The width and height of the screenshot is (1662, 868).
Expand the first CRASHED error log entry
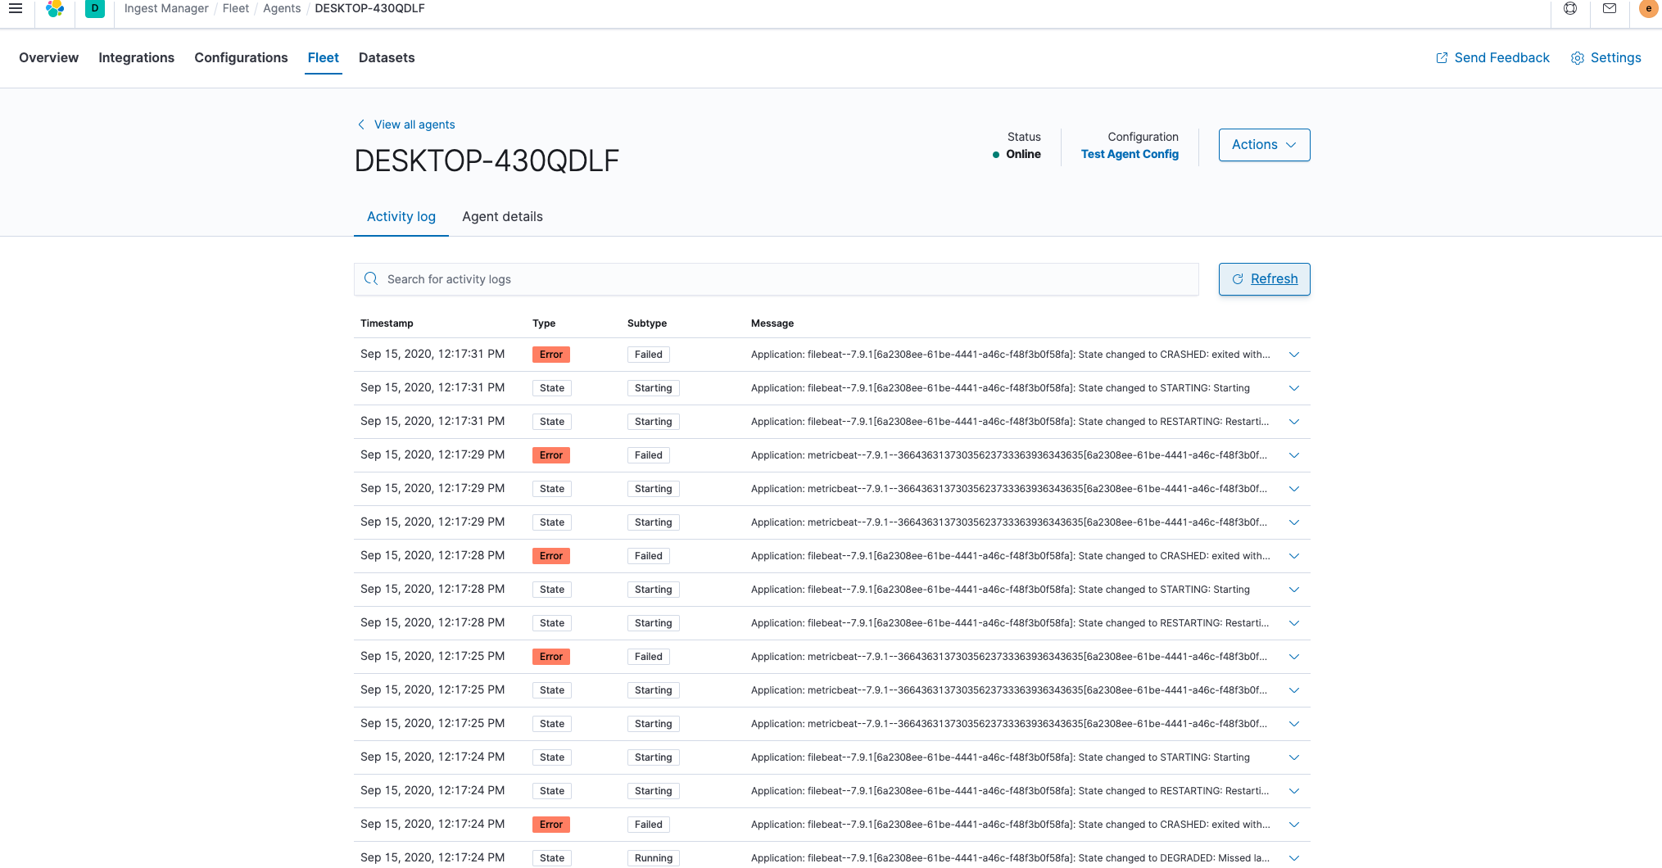coord(1294,354)
